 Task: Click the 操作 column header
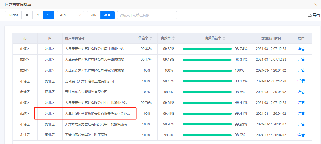301,38
